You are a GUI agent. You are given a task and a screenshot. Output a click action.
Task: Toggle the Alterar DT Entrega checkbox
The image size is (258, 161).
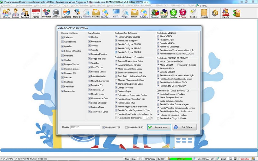pyautogui.click(x=178, y=65)
